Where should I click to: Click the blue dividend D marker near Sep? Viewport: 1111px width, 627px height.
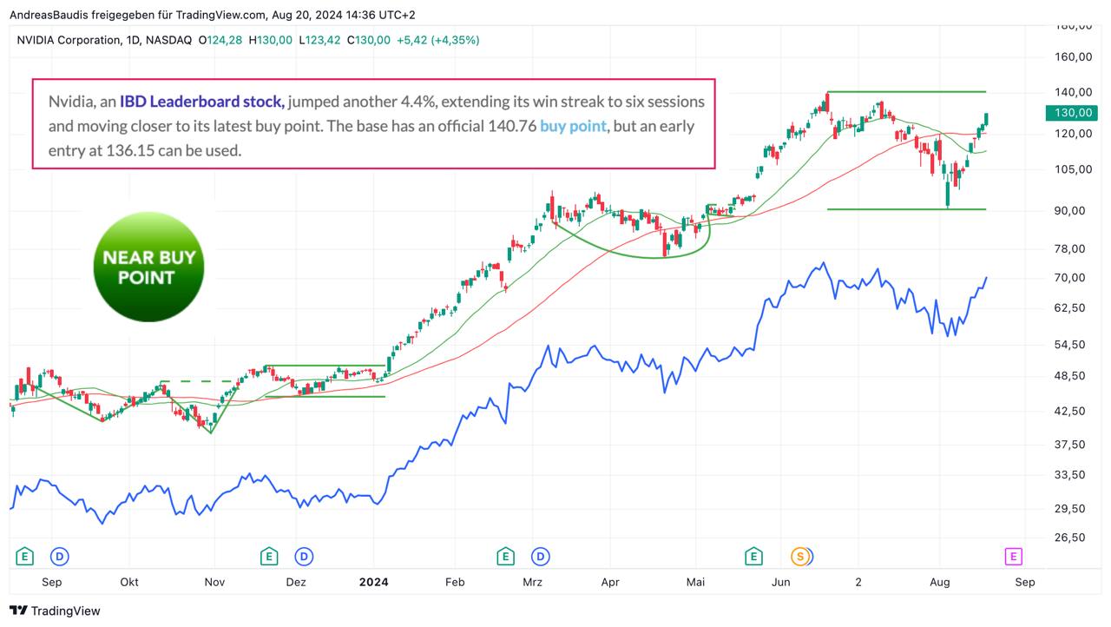click(x=59, y=556)
